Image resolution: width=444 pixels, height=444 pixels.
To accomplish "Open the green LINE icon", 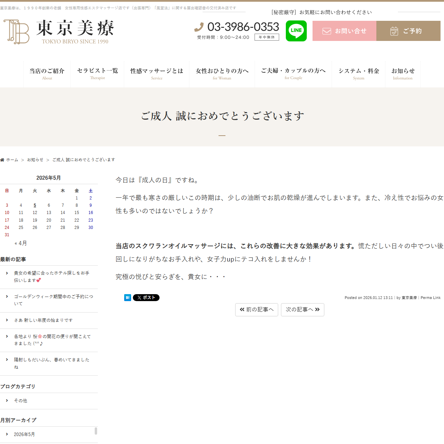I will tap(296, 31).
